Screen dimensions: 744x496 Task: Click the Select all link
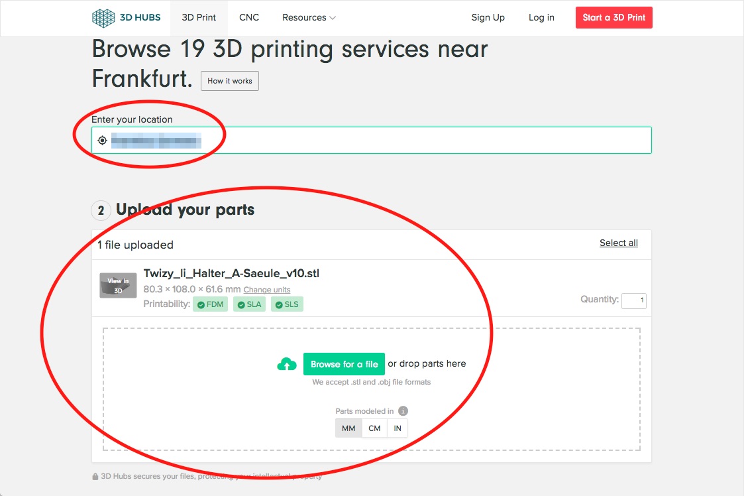[x=618, y=243]
